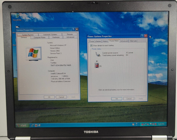
Task: Open the Alarms tab
Action: tap(105, 41)
